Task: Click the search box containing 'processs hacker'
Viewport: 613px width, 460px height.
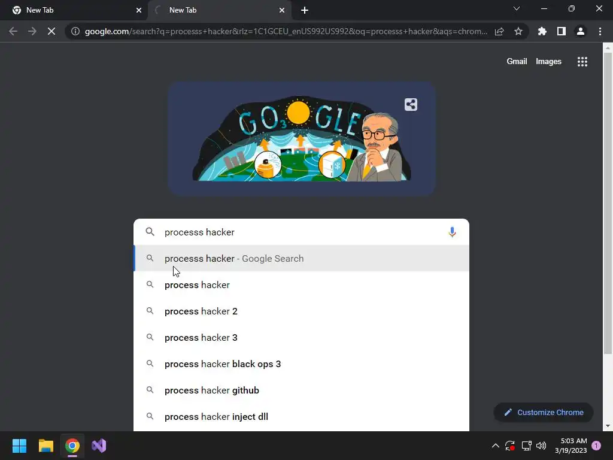Action: click(302, 232)
